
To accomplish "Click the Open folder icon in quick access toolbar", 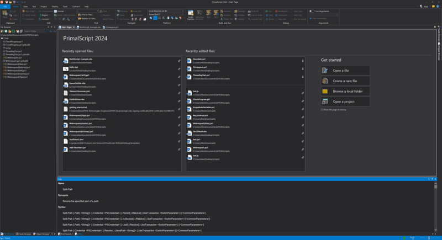I will click(10, 2).
